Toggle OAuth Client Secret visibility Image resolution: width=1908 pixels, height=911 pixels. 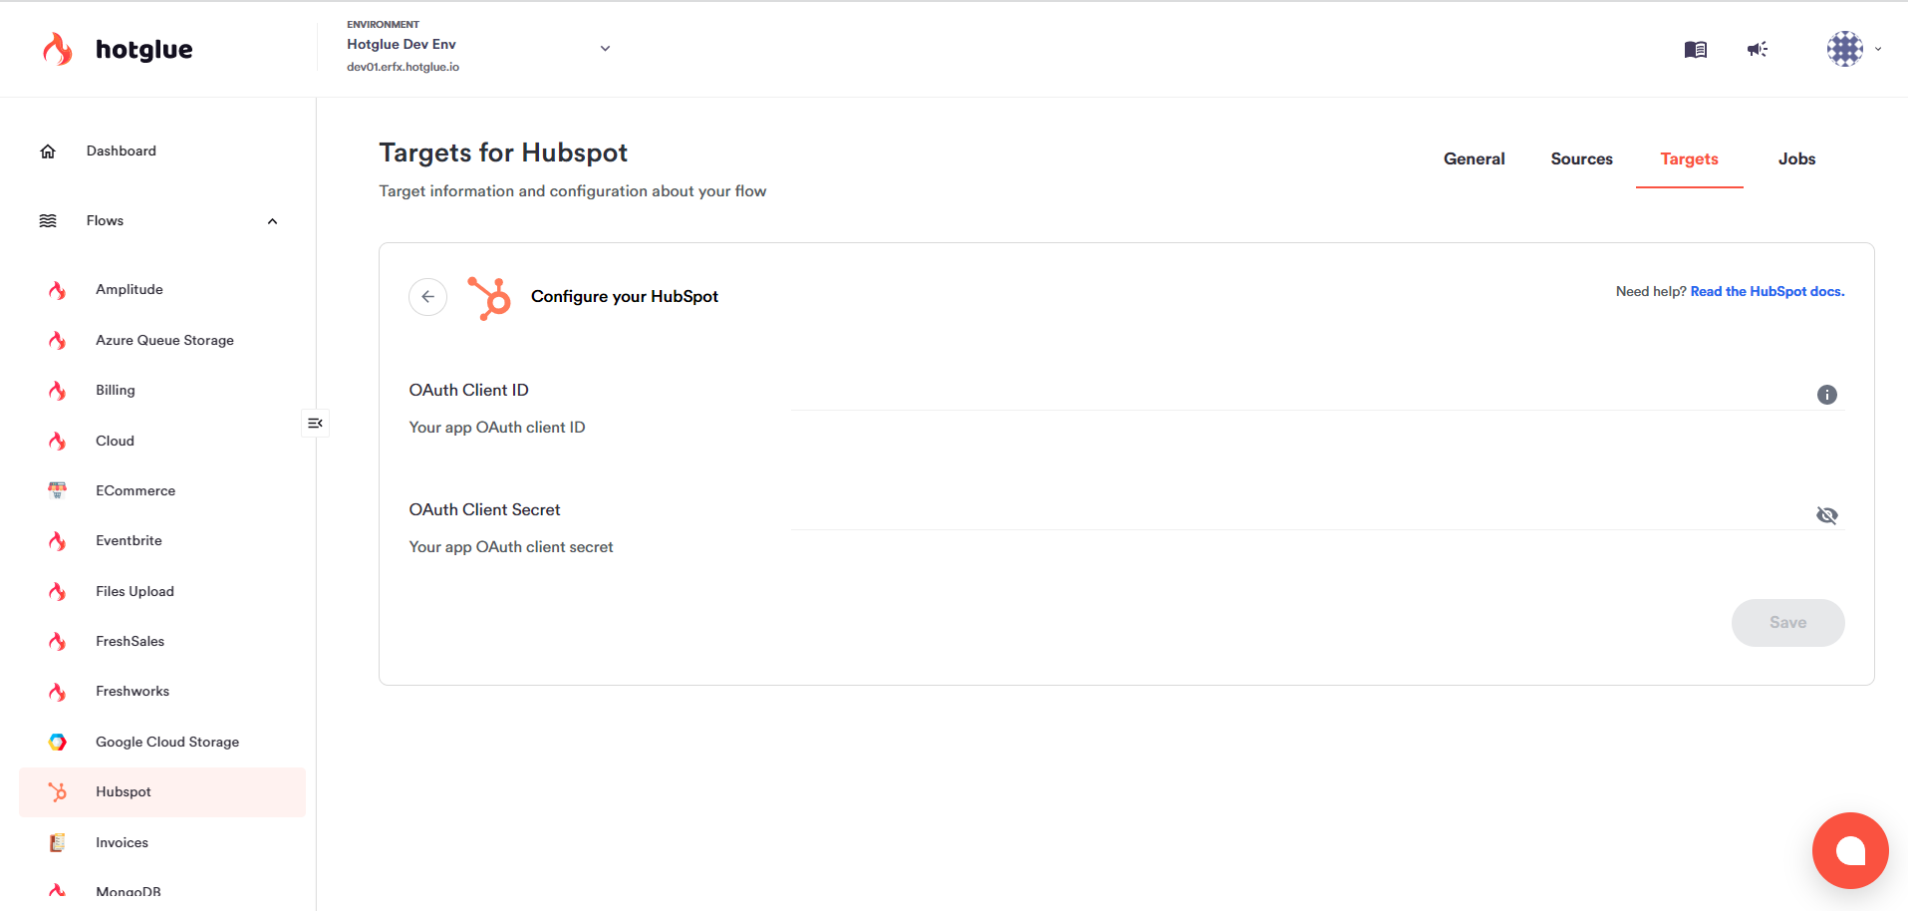pos(1826,515)
